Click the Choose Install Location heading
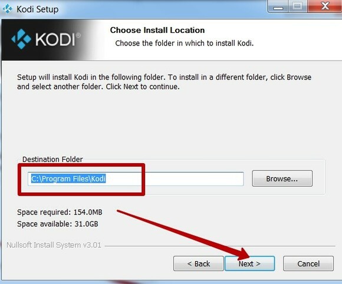The height and width of the screenshot is (284, 342). (x=157, y=30)
